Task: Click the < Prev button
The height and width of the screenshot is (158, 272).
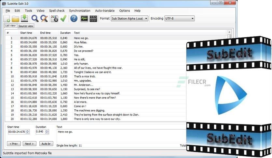Action: pyautogui.click(x=14, y=144)
